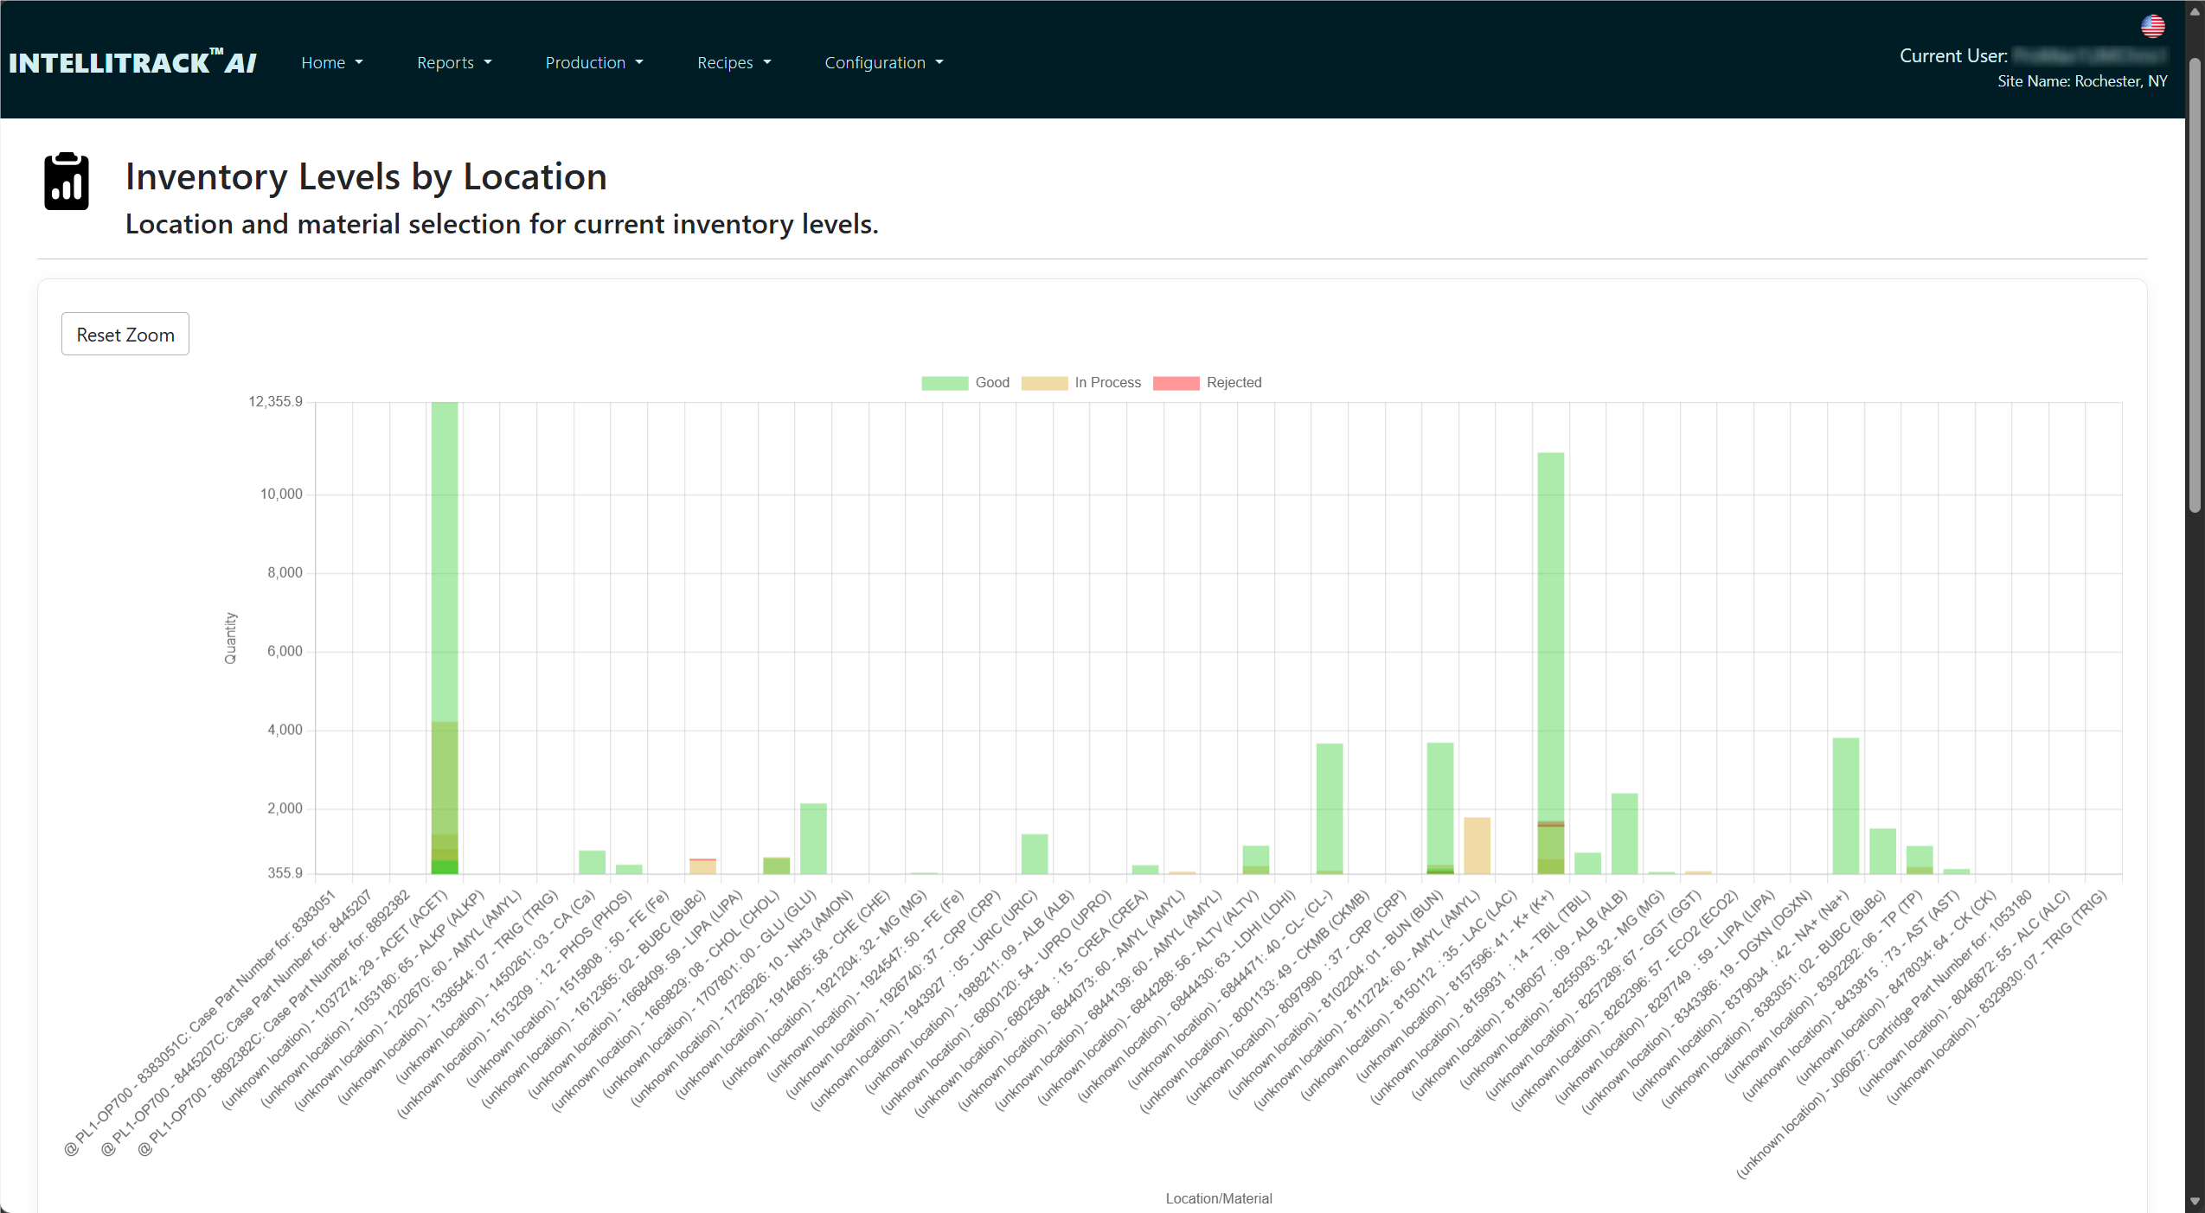The width and height of the screenshot is (2205, 1213).
Task: Open the Reports dropdown menu
Action: (454, 62)
